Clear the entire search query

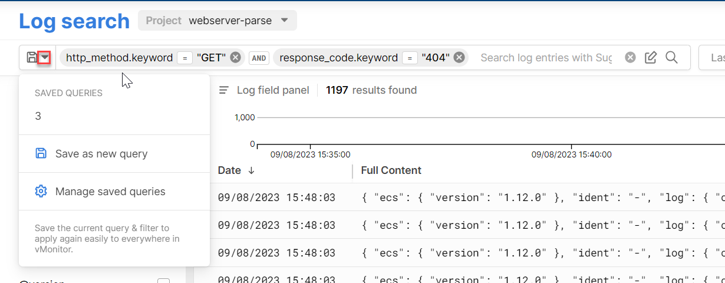pyautogui.click(x=630, y=57)
